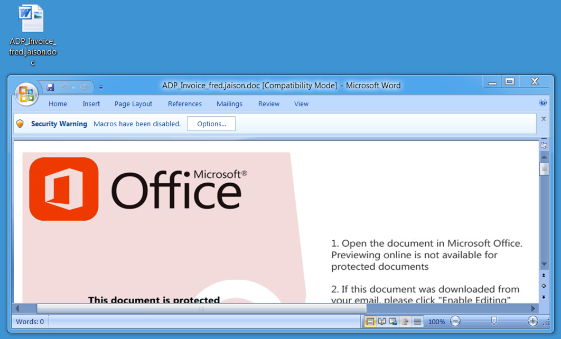Select the References tab

(184, 103)
